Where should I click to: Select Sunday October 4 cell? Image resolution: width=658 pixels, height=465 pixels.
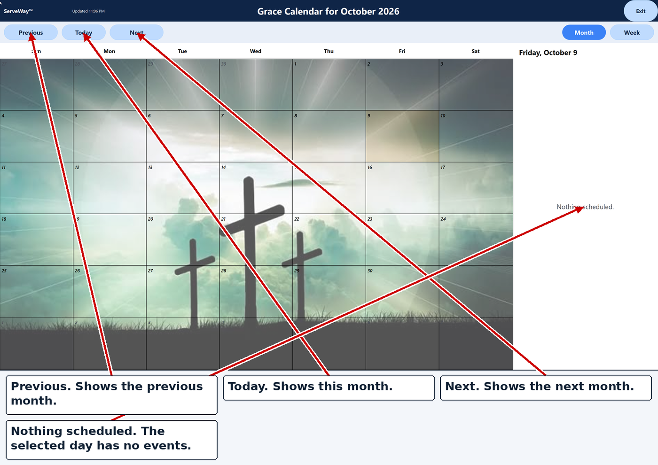click(x=37, y=136)
